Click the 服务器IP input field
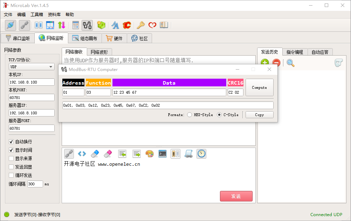Image resolution: width=351 pixels, height=221 pixels. (32, 113)
